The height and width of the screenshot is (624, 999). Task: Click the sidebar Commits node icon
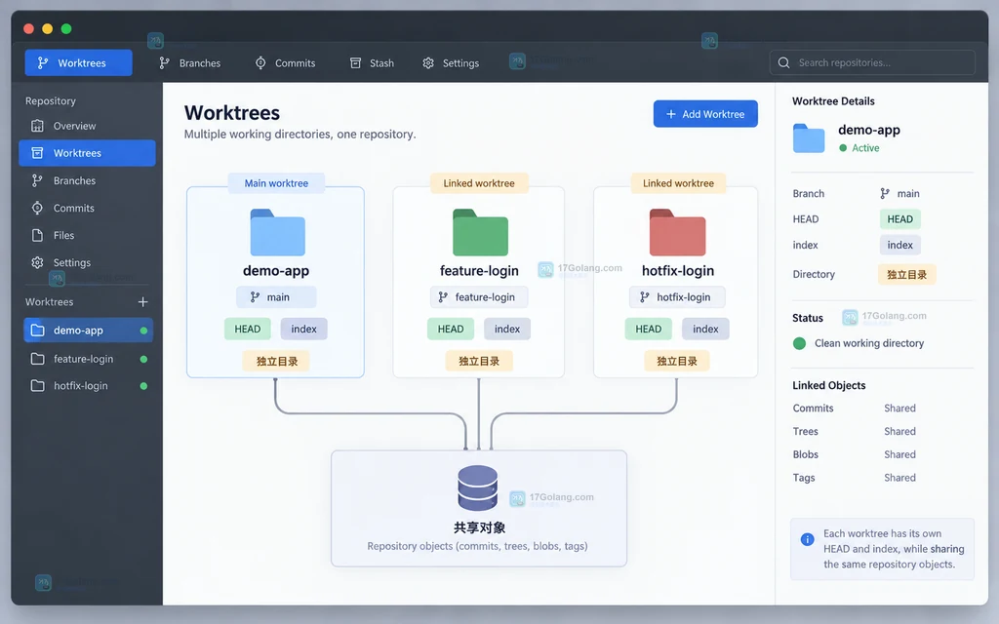point(38,209)
